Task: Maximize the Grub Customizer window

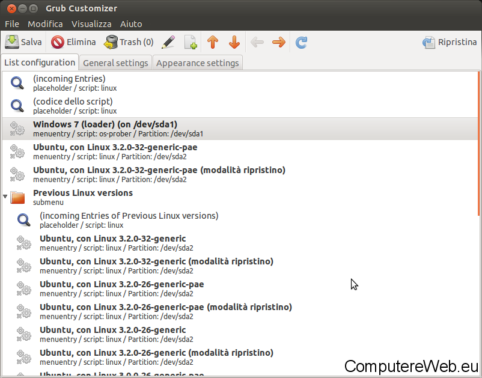Action: pos(34,8)
